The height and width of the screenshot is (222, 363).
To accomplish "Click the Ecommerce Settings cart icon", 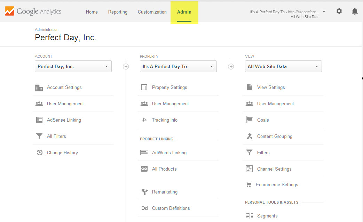I will [x=248, y=184].
